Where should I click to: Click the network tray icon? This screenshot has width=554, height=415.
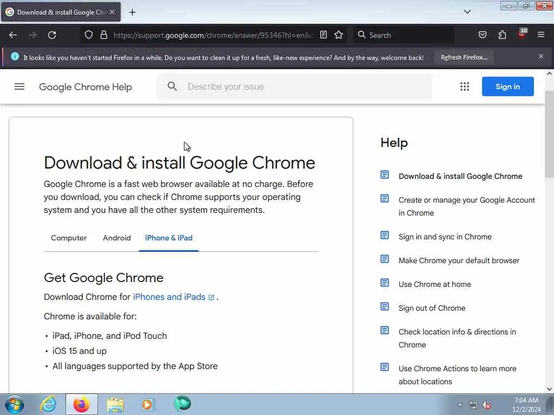pyautogui.click(x=473, y=405)
